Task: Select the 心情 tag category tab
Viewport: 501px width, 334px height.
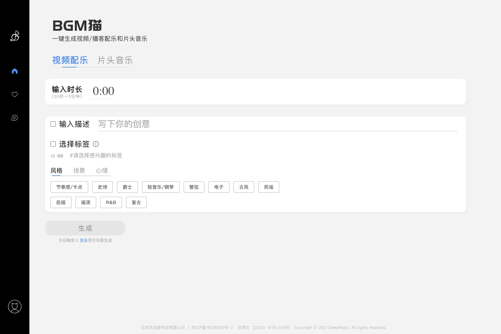Action: coord(102,171)
